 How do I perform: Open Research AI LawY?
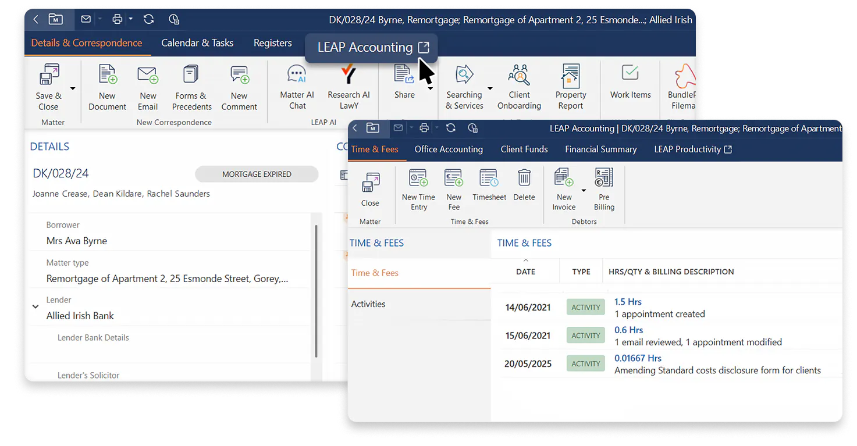[x=349, y=87]
